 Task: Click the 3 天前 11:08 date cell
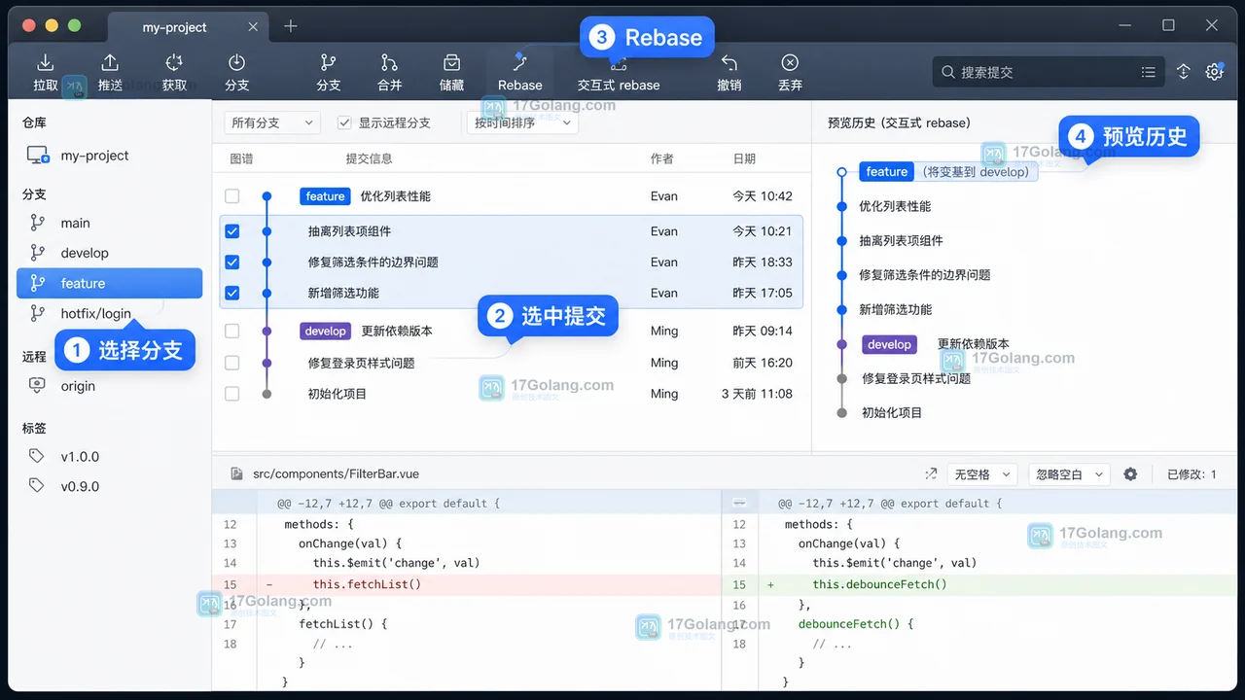pos(757,394)
